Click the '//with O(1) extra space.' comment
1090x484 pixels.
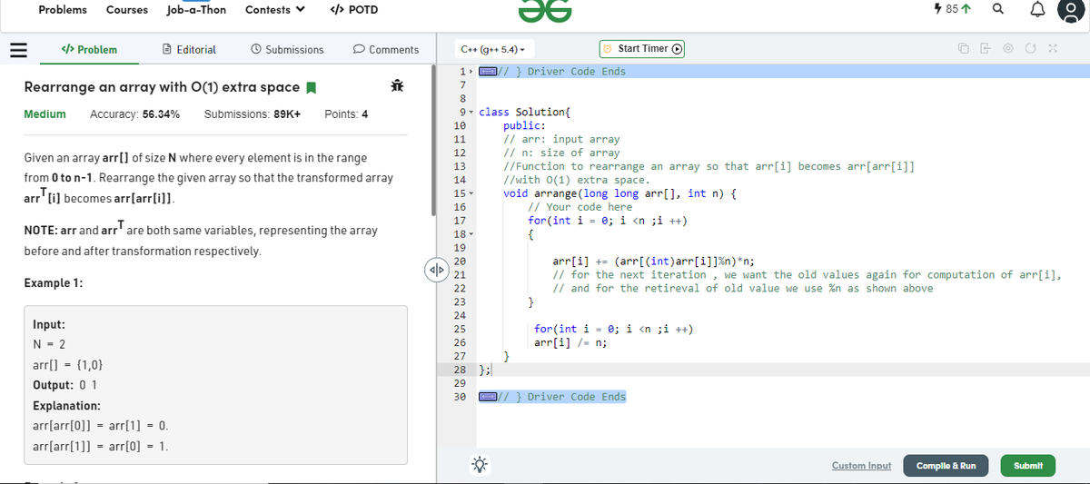pos(577,180)
